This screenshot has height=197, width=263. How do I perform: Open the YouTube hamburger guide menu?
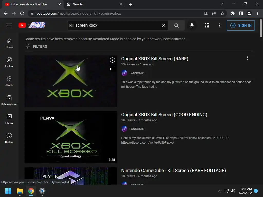(x=9, y=25)
